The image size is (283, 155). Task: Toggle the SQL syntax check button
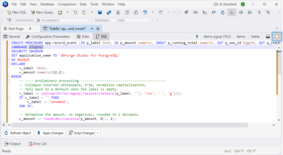(232, 12)
